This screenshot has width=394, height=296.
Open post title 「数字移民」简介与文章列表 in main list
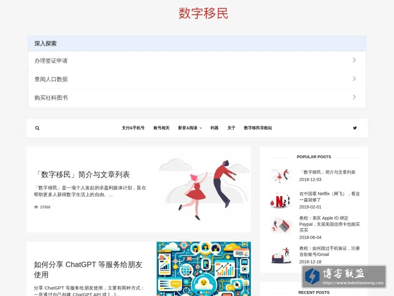tap(82, 174)
